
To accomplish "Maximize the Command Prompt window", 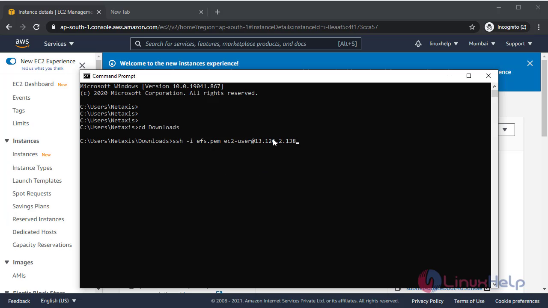I will (469, 76).
